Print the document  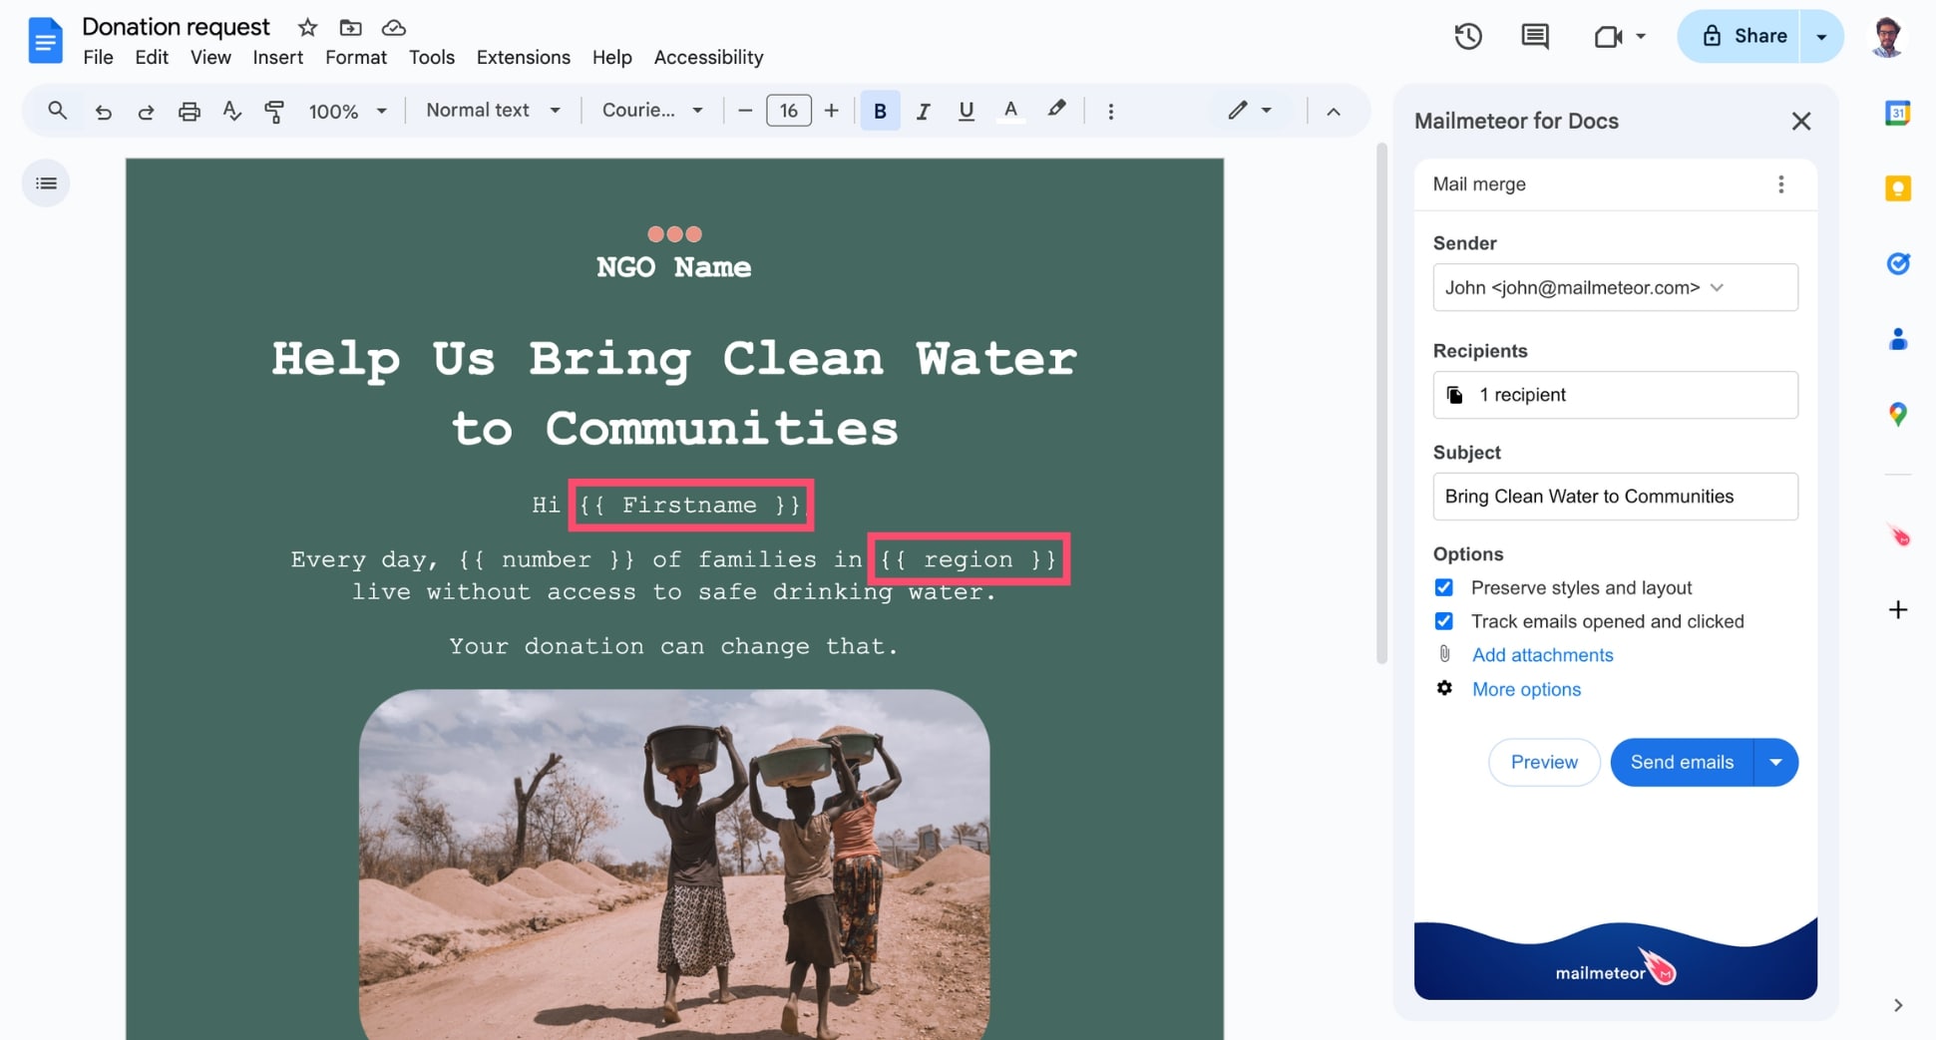tap(189, 111)
